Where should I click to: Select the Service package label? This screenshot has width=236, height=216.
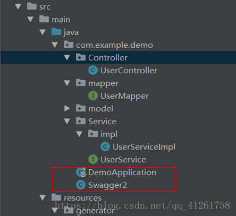coord(102,122)
